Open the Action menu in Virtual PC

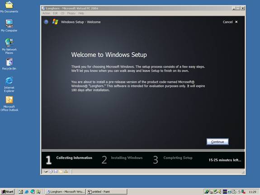[46, 13]
